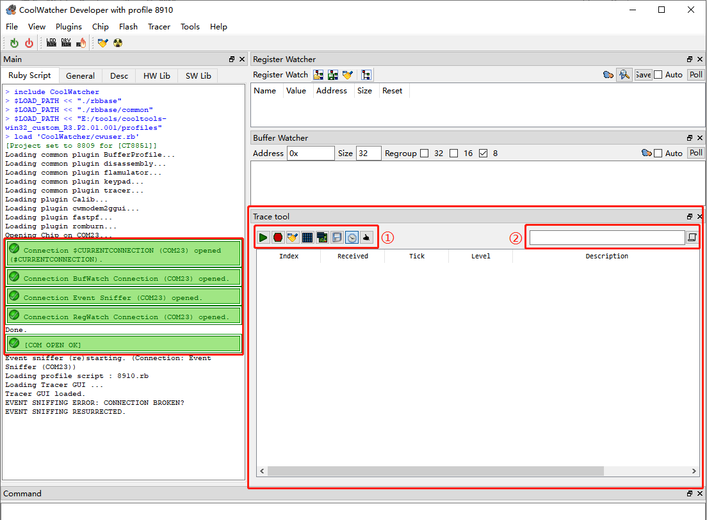Click the flash burn flame icon
The image size is (707, 520).
(81, 43)
